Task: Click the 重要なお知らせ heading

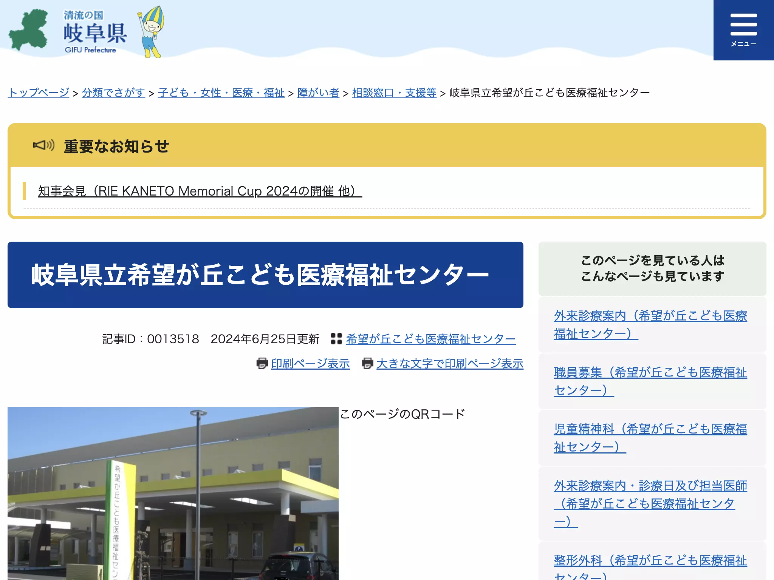Action: click(116, 146)
